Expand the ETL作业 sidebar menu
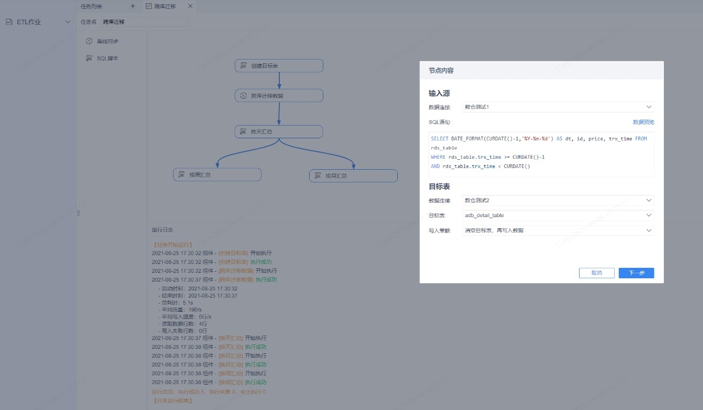Viewport: 703px width, 410px height. pyautogui.click(x=68, y=22)
